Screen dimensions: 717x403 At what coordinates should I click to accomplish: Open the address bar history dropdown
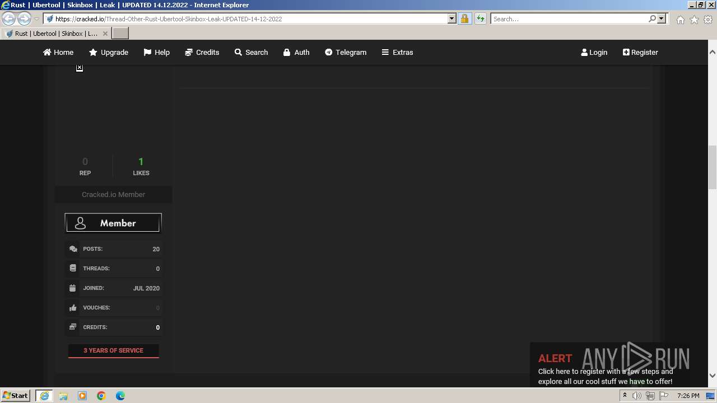[452, 19]
